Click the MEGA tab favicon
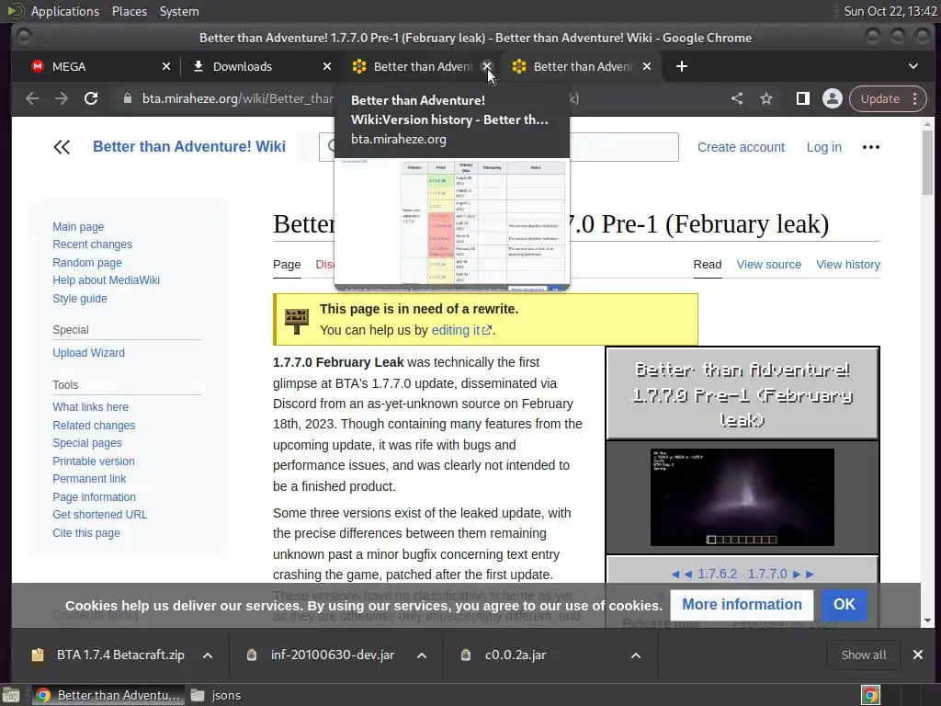Viewport: 941px width, 706px height. 37,66
